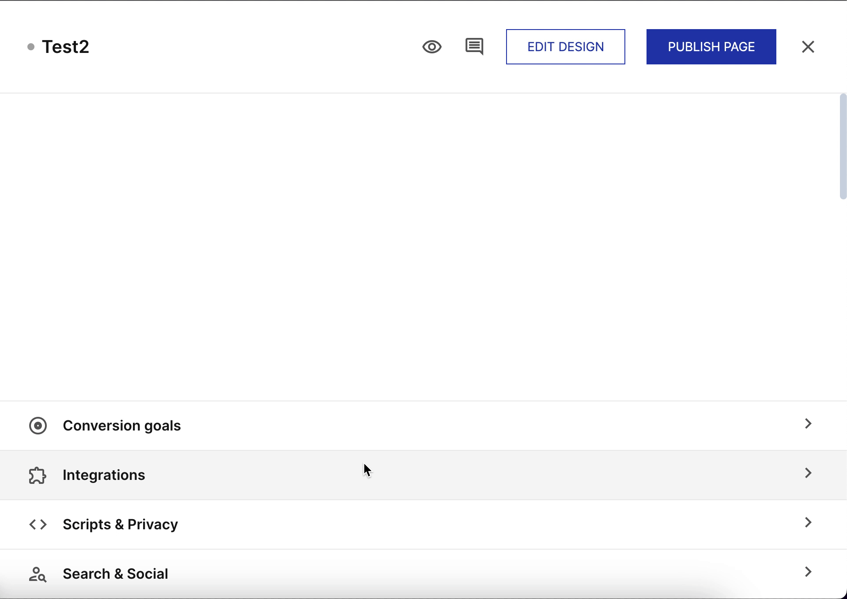847x599 pixels.
Task: Click the vertical scrollbar thumb
Action: (843, 146)
